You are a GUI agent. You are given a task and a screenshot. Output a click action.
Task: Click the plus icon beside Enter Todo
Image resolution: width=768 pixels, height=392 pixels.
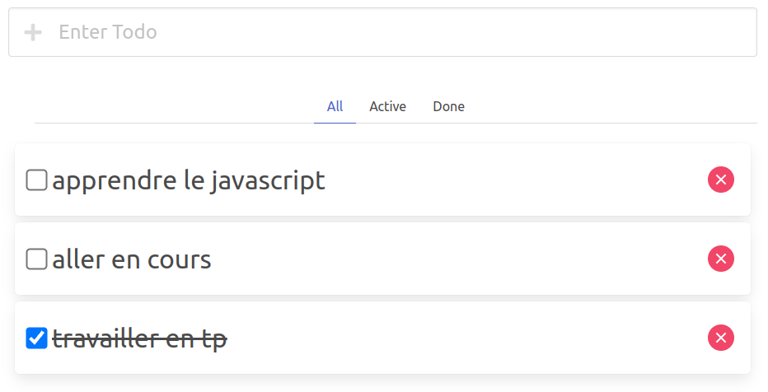pos(33,32)
